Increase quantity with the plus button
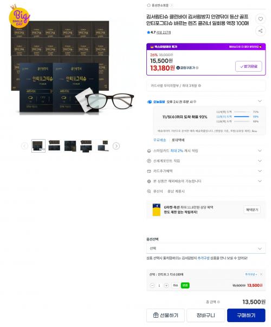Viewport: 271px width, 327px height. tap(166, 286)
